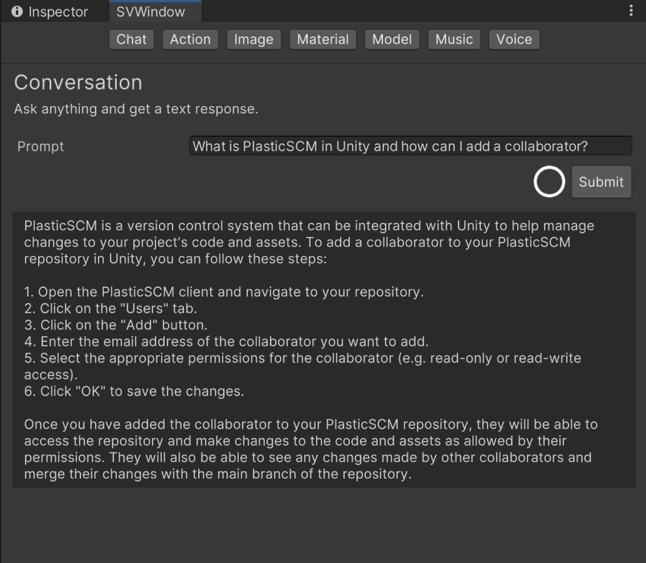Click step 3 about the "Add" button
Viewport: 646px width, 563px height.
[116, 325]
